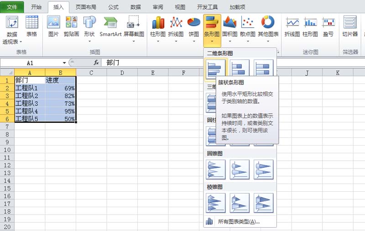The width and height of the screenshot is (365, 231).
Task: Pick the second 棱锥图 stacked pyramid chart
Action: (x=240, y=203)
